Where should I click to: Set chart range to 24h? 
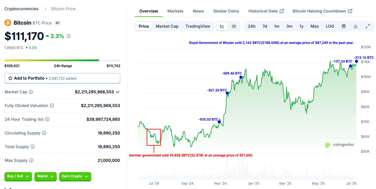tap(252, 26)
